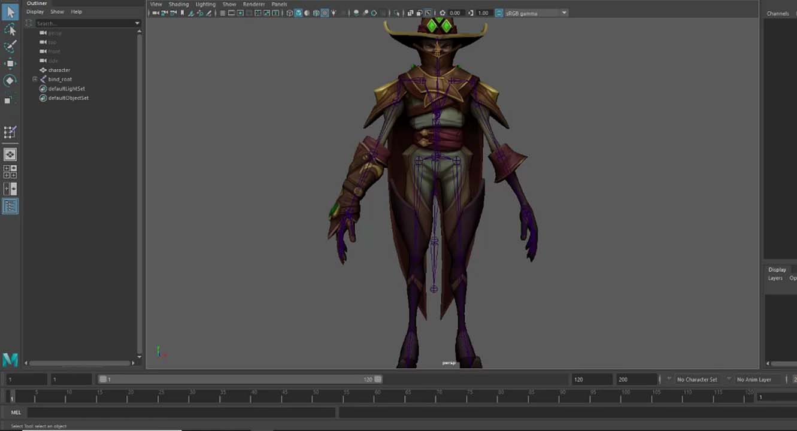
Task: Select the Paint Selection tool
Action: [10, 45]
